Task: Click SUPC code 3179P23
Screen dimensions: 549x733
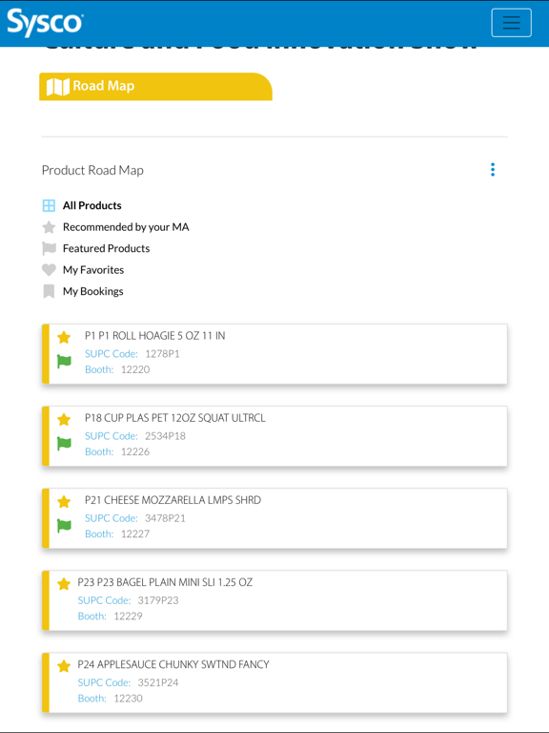Action: click(x=158, y=600)
